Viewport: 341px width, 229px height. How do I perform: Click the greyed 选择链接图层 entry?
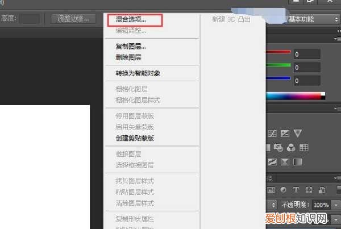tap(135, 165)
